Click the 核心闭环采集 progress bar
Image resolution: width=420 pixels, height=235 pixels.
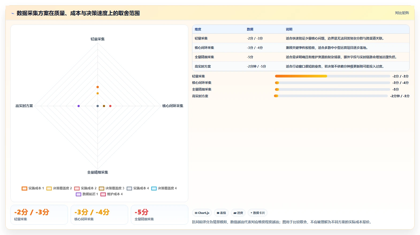[x=333, y=83]
